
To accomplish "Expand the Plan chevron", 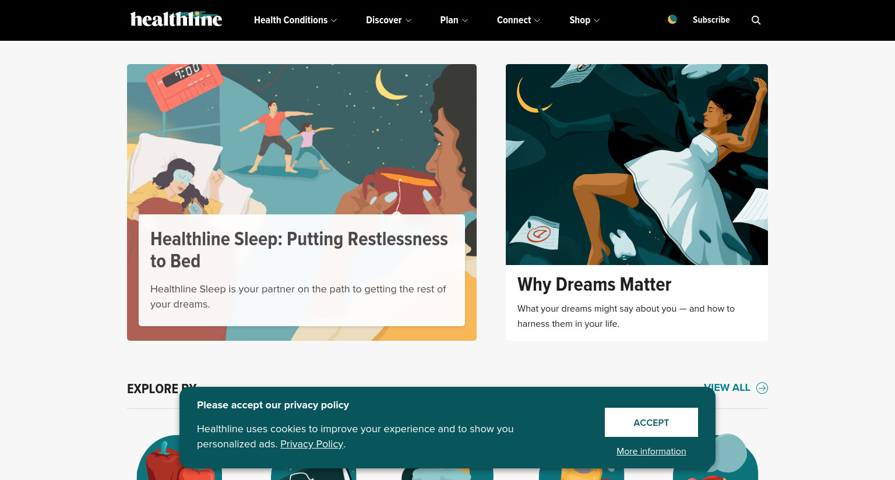I will click(x=465, y=20).
